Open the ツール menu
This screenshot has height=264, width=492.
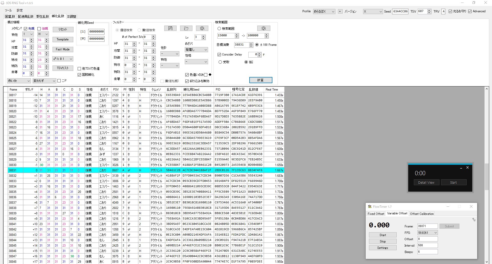(8, 10)
